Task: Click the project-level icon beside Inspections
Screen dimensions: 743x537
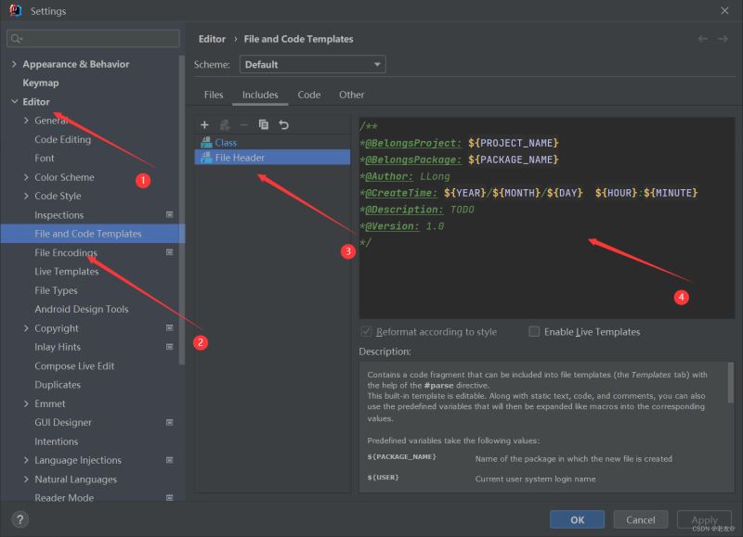Action: pyautogui.click(x=169, y=215)
